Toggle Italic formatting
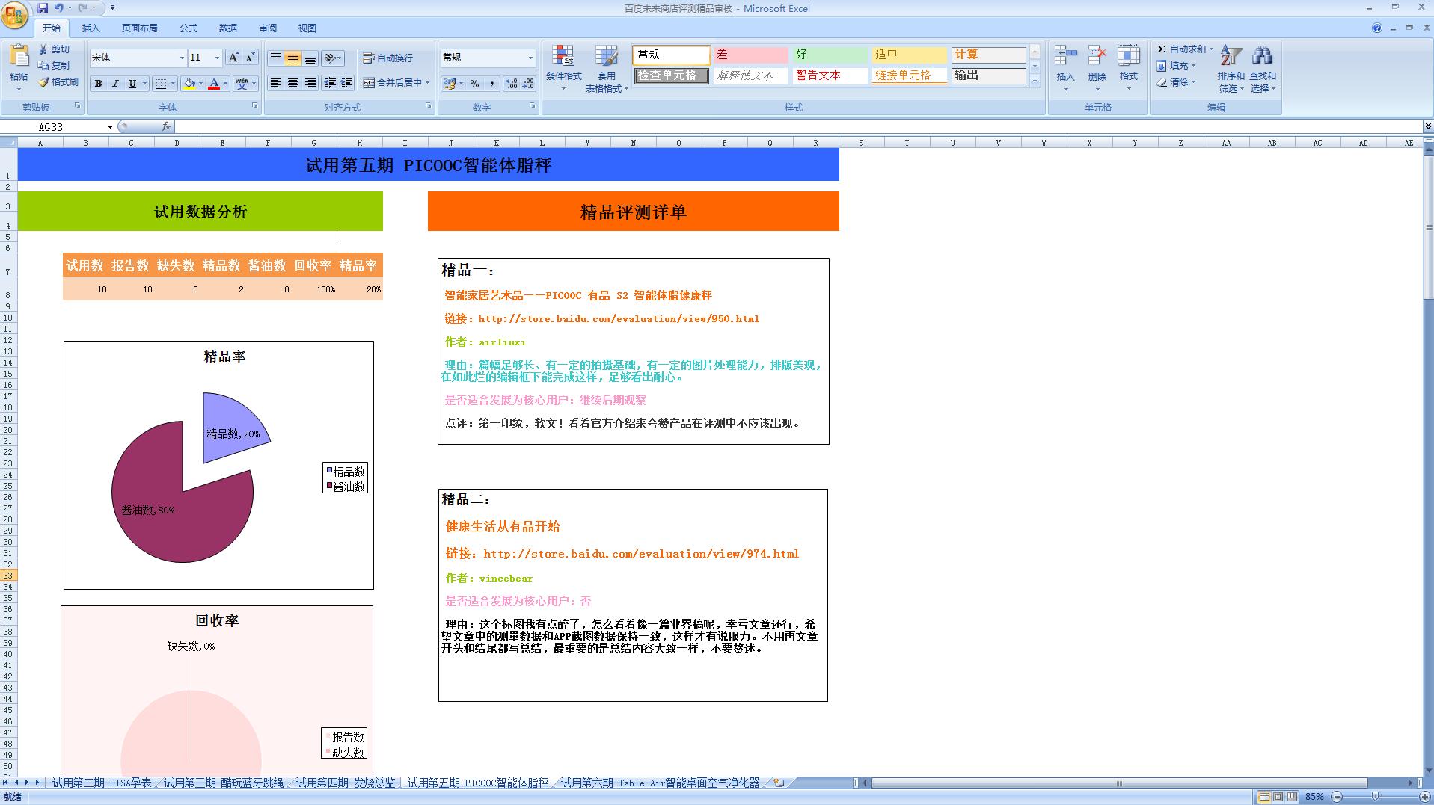Image resolution: width=1434 pixels, height=805 pixels. point(115,84)
